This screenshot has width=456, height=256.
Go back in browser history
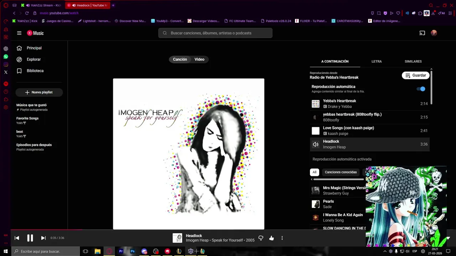[14, 13]
